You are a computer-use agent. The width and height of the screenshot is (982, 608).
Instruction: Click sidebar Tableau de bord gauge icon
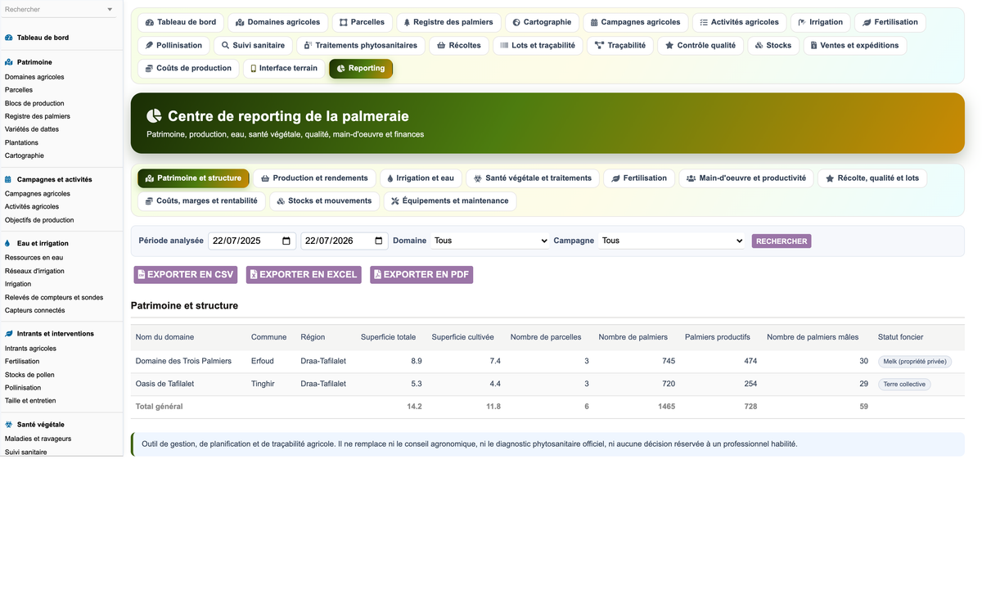[8, 38]
